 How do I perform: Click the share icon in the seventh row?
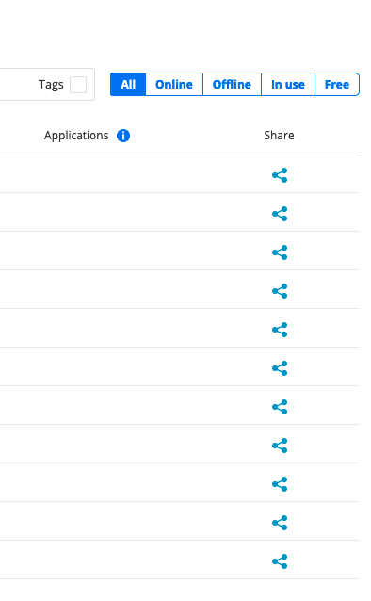tap(280, 407)
